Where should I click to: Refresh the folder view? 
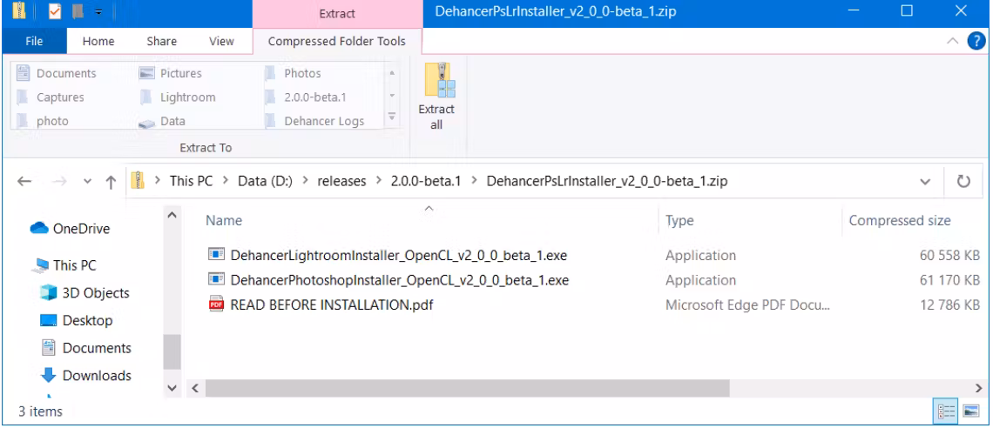pos(963,182)
